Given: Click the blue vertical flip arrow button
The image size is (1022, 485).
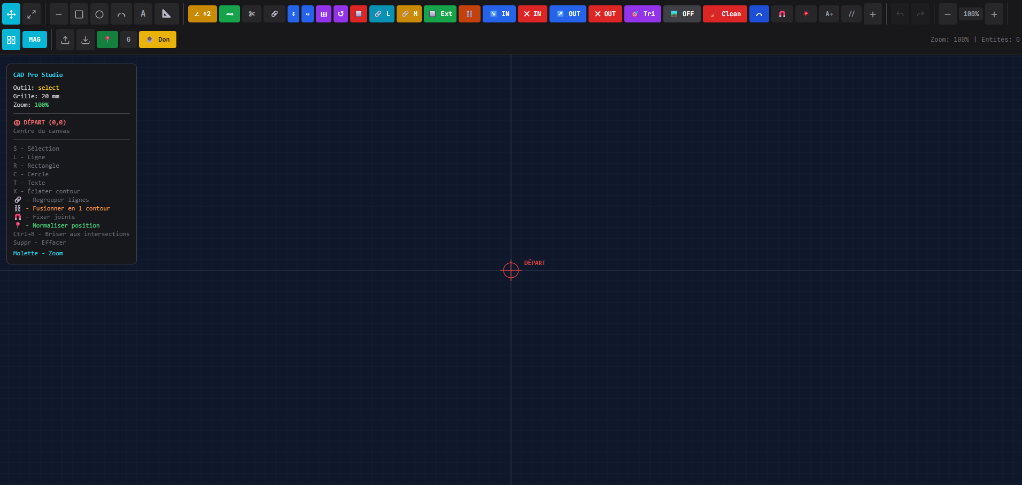Looking at the screenshot, I should click(293, 14).
